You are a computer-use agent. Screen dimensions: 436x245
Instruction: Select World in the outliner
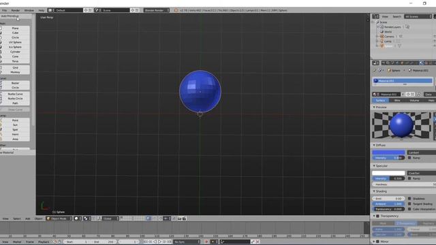[388, 32]
